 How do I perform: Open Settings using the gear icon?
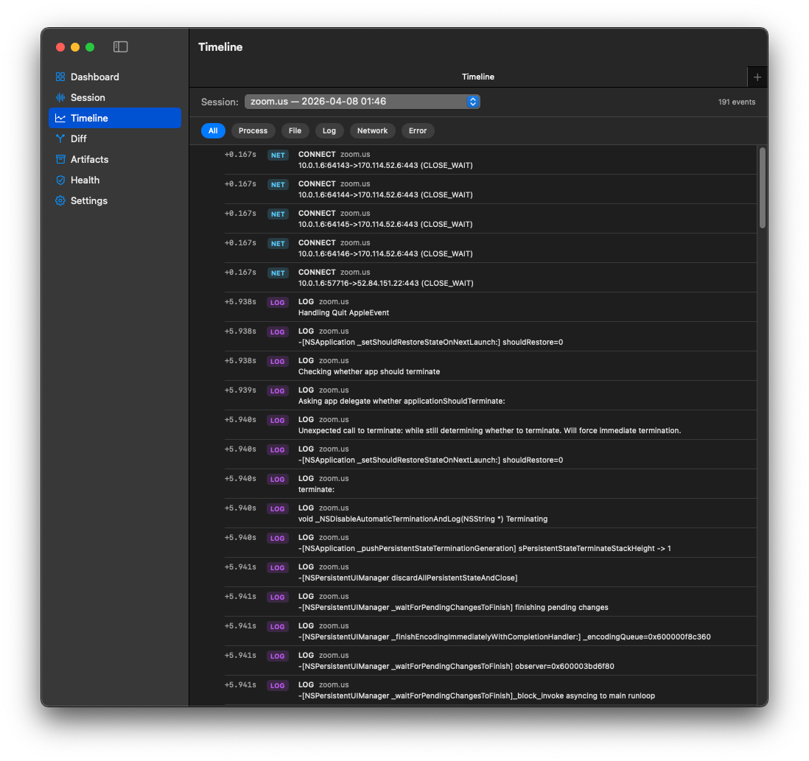tap(60, 200)
